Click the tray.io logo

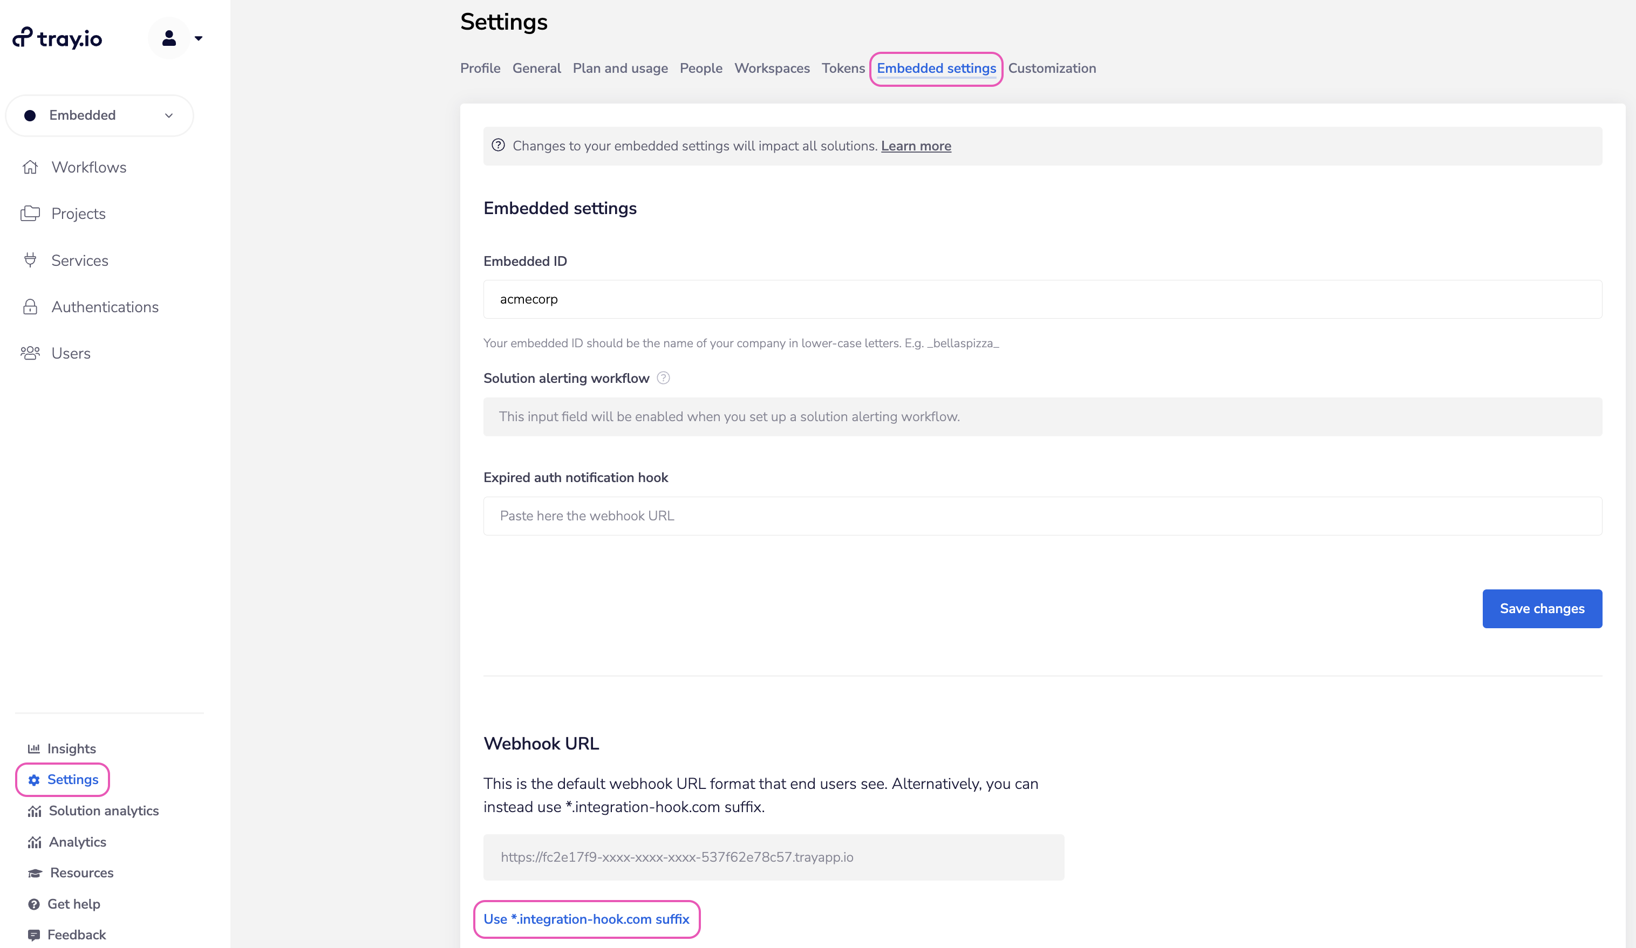pos(57,38)
